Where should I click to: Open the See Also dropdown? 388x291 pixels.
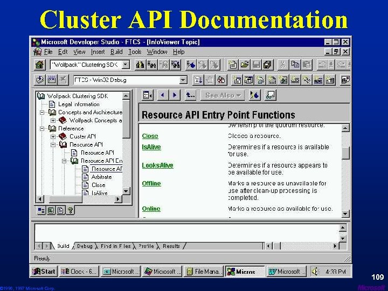click(x=223, y=95)
